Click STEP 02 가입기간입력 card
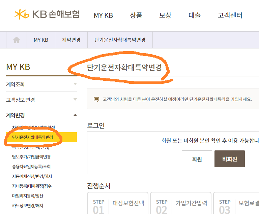259x214 pixels. [181, 203]
